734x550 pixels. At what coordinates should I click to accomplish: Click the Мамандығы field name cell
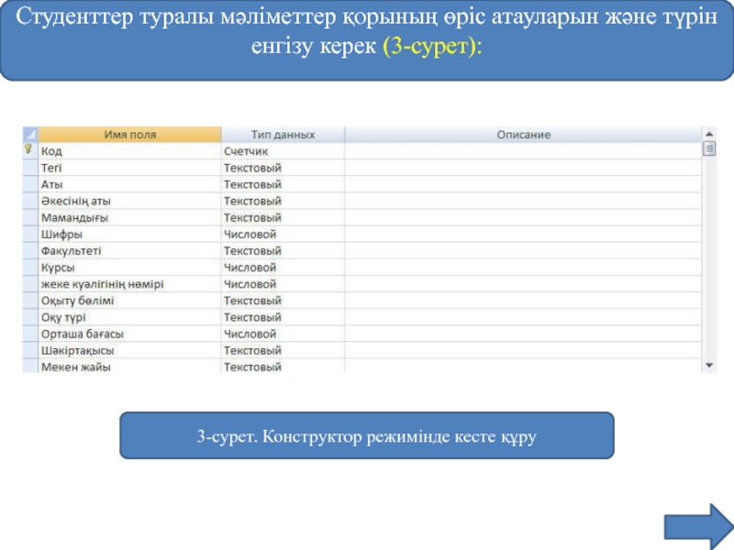point(128,217)
